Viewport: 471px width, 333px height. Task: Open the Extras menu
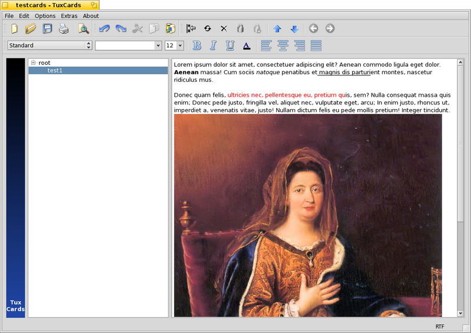(69, 16)
